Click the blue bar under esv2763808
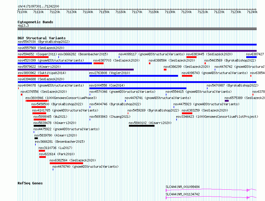 [134, 76]
